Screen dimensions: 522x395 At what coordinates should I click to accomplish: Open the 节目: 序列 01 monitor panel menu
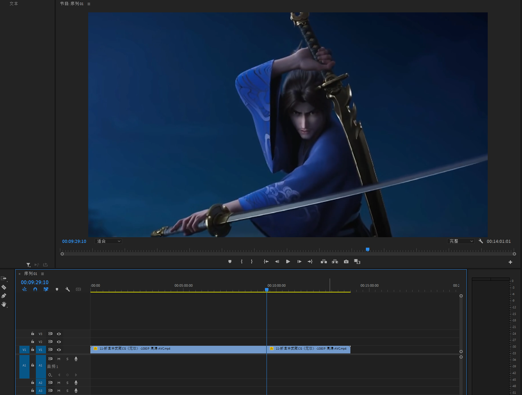pos(89,4)
